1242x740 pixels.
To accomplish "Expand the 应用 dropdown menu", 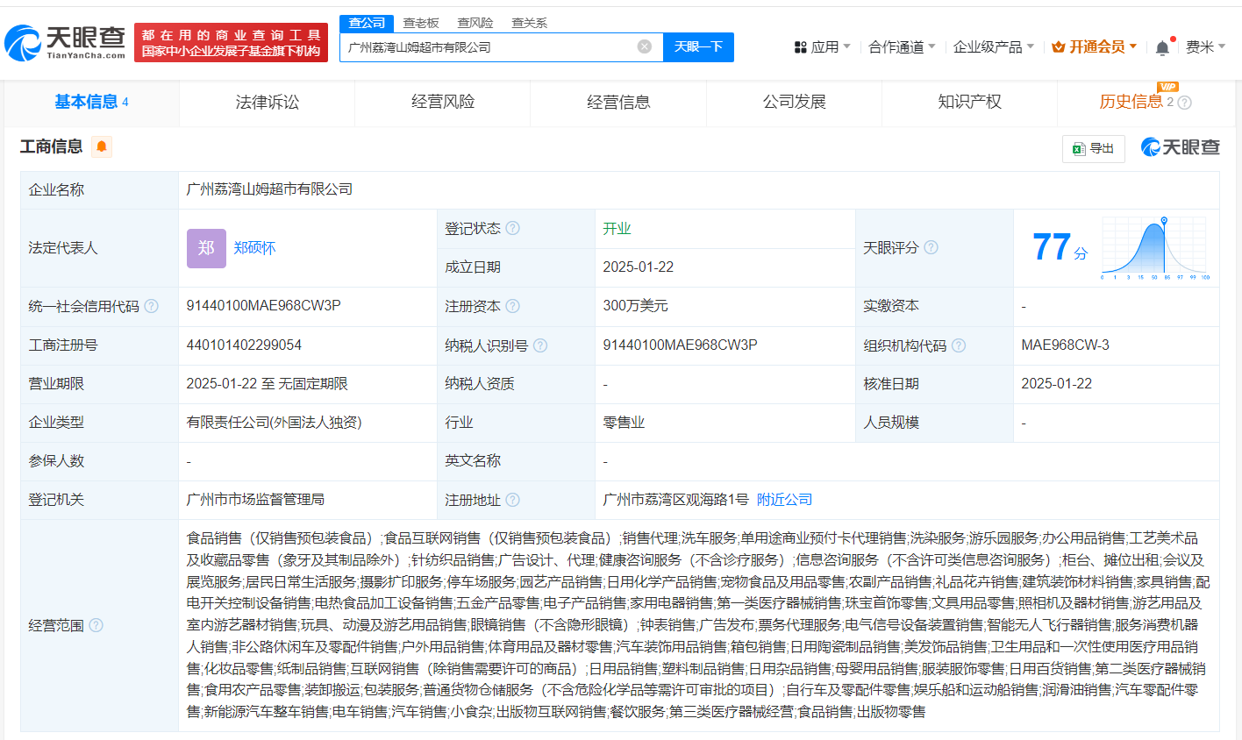I will pos(822,47).
